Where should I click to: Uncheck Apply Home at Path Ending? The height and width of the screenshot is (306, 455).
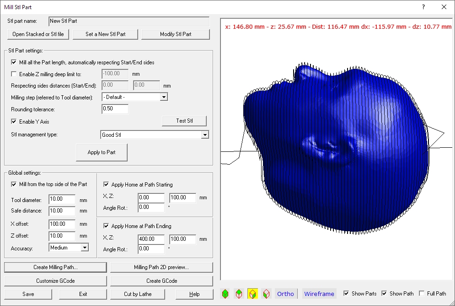tap(107, 226)
